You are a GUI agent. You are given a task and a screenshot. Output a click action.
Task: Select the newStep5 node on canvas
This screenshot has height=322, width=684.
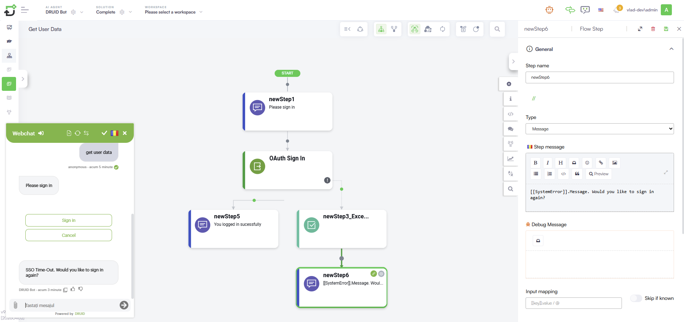pyautogui.click(x=234, y=229)
